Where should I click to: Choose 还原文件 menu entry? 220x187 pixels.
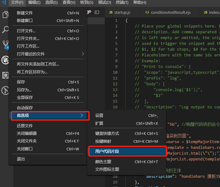(47, 126)
